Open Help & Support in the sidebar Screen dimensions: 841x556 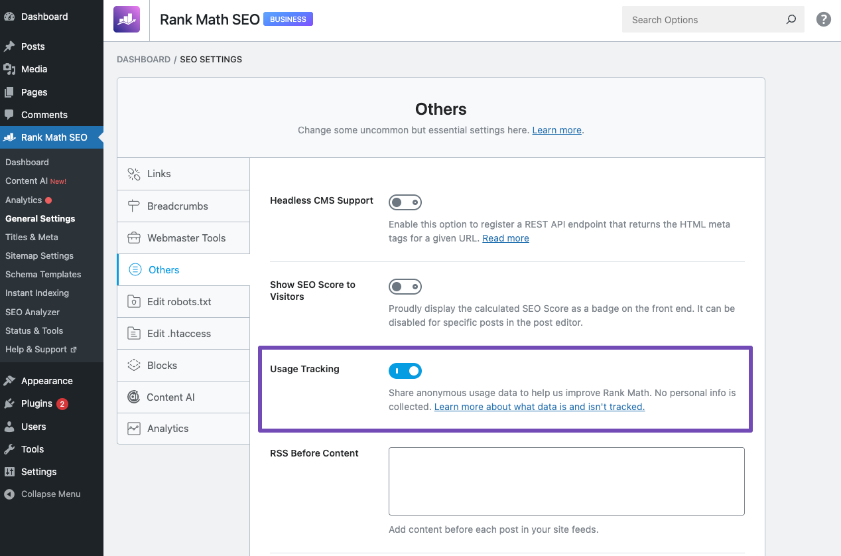(41, 349)
